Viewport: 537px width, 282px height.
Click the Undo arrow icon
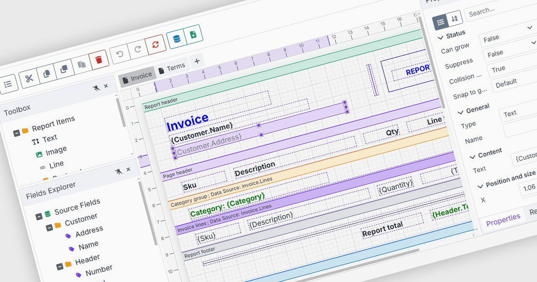click(x=119, y=54)
